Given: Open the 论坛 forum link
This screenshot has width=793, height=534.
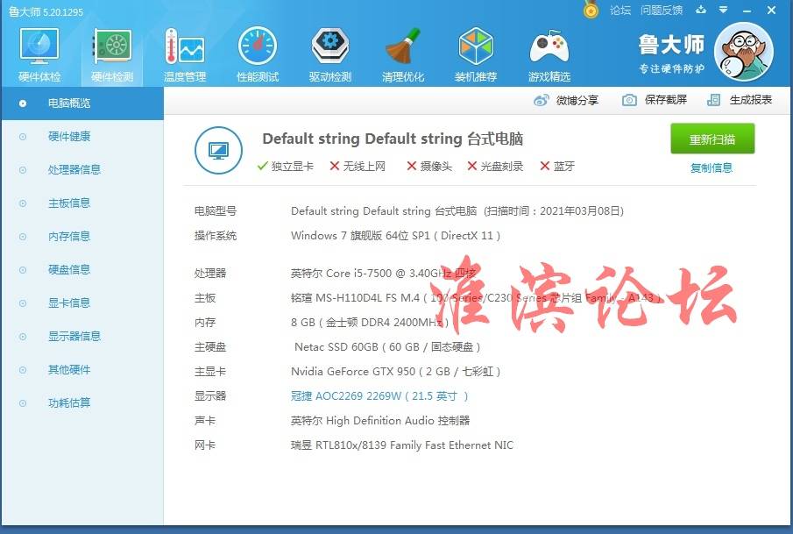Looking at the screenshot, I should coord(620,11).
